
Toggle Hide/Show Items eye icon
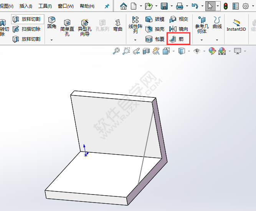tap(197, 51)
